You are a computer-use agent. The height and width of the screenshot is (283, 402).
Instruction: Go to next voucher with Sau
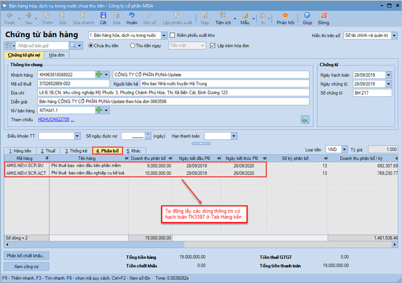(x=29, y=18)
